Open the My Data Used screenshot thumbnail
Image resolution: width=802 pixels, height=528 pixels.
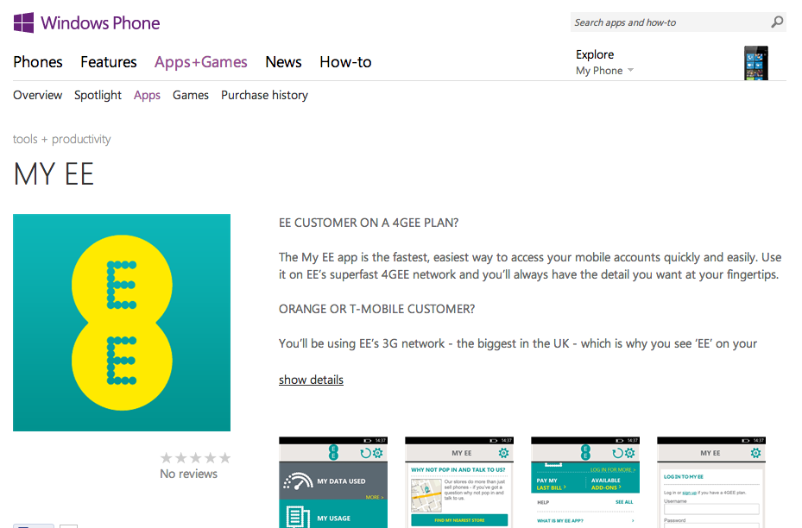tap(333, 482)
